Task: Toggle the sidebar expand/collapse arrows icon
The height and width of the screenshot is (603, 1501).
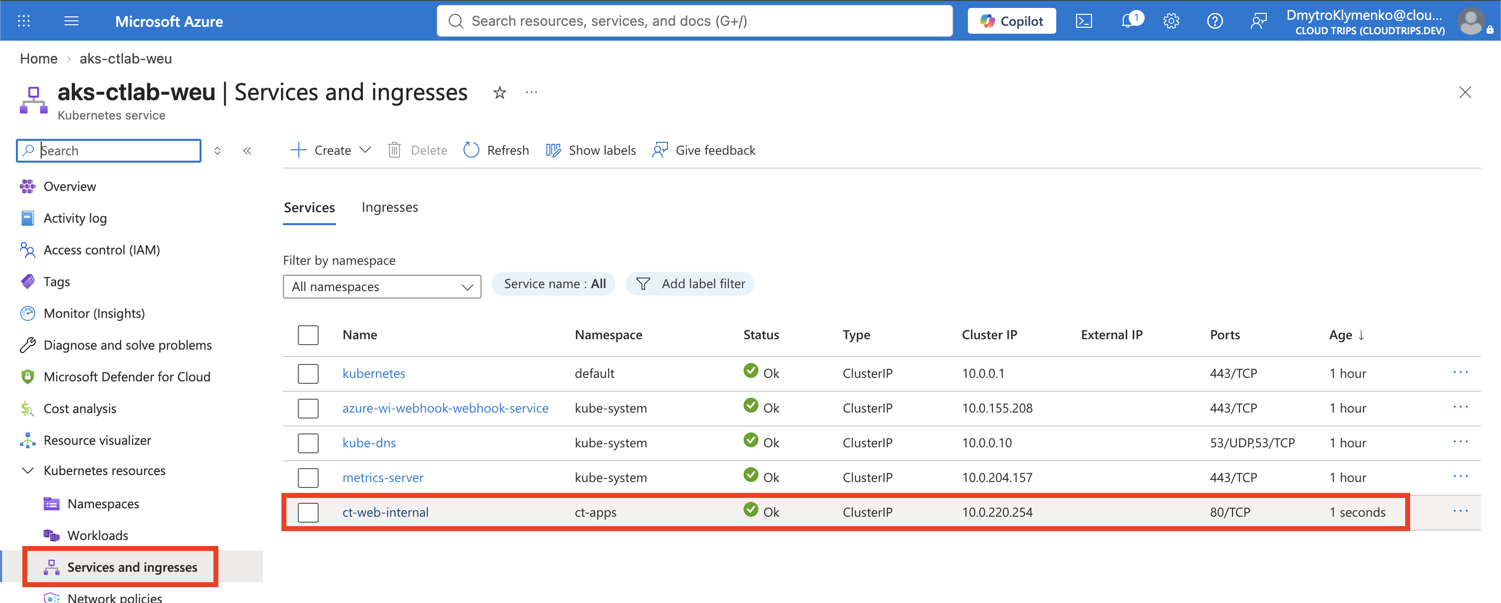Action: pyautogui.click(x=217, y=151)
